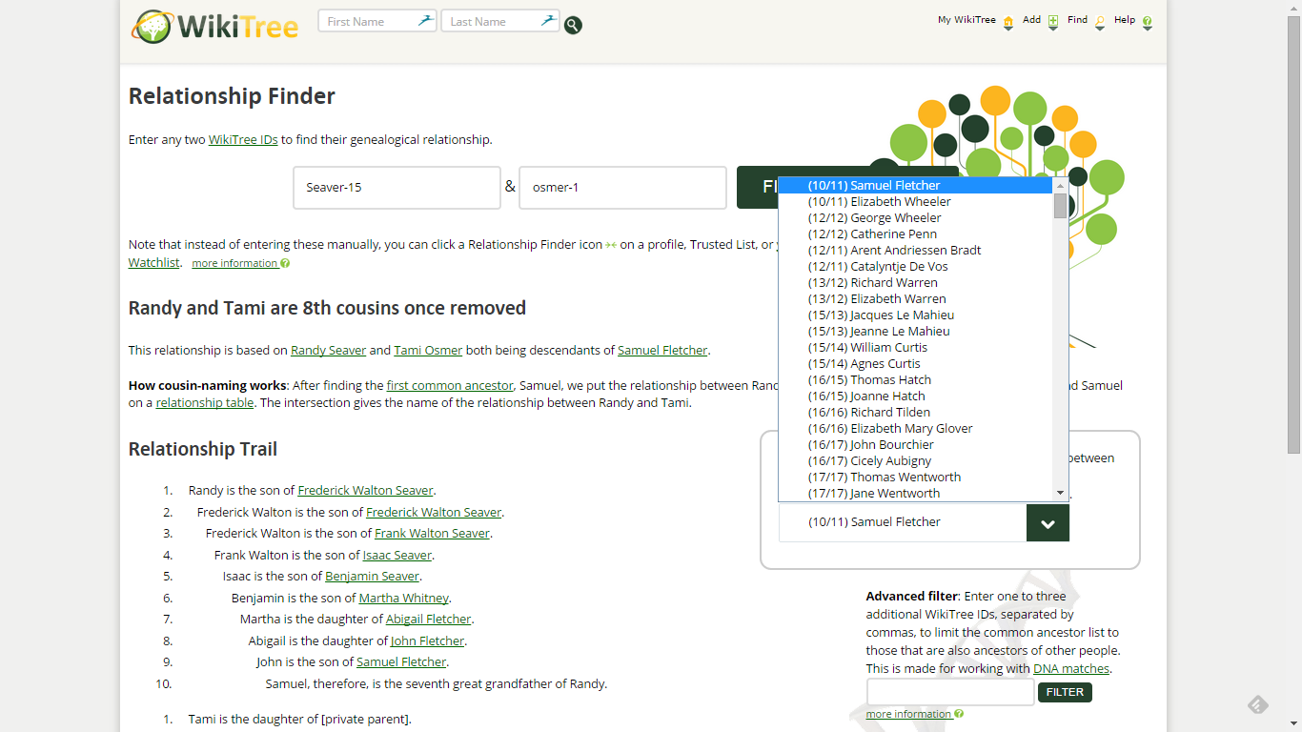Select (12/12) Catherine Penn option

click(916, 234)
